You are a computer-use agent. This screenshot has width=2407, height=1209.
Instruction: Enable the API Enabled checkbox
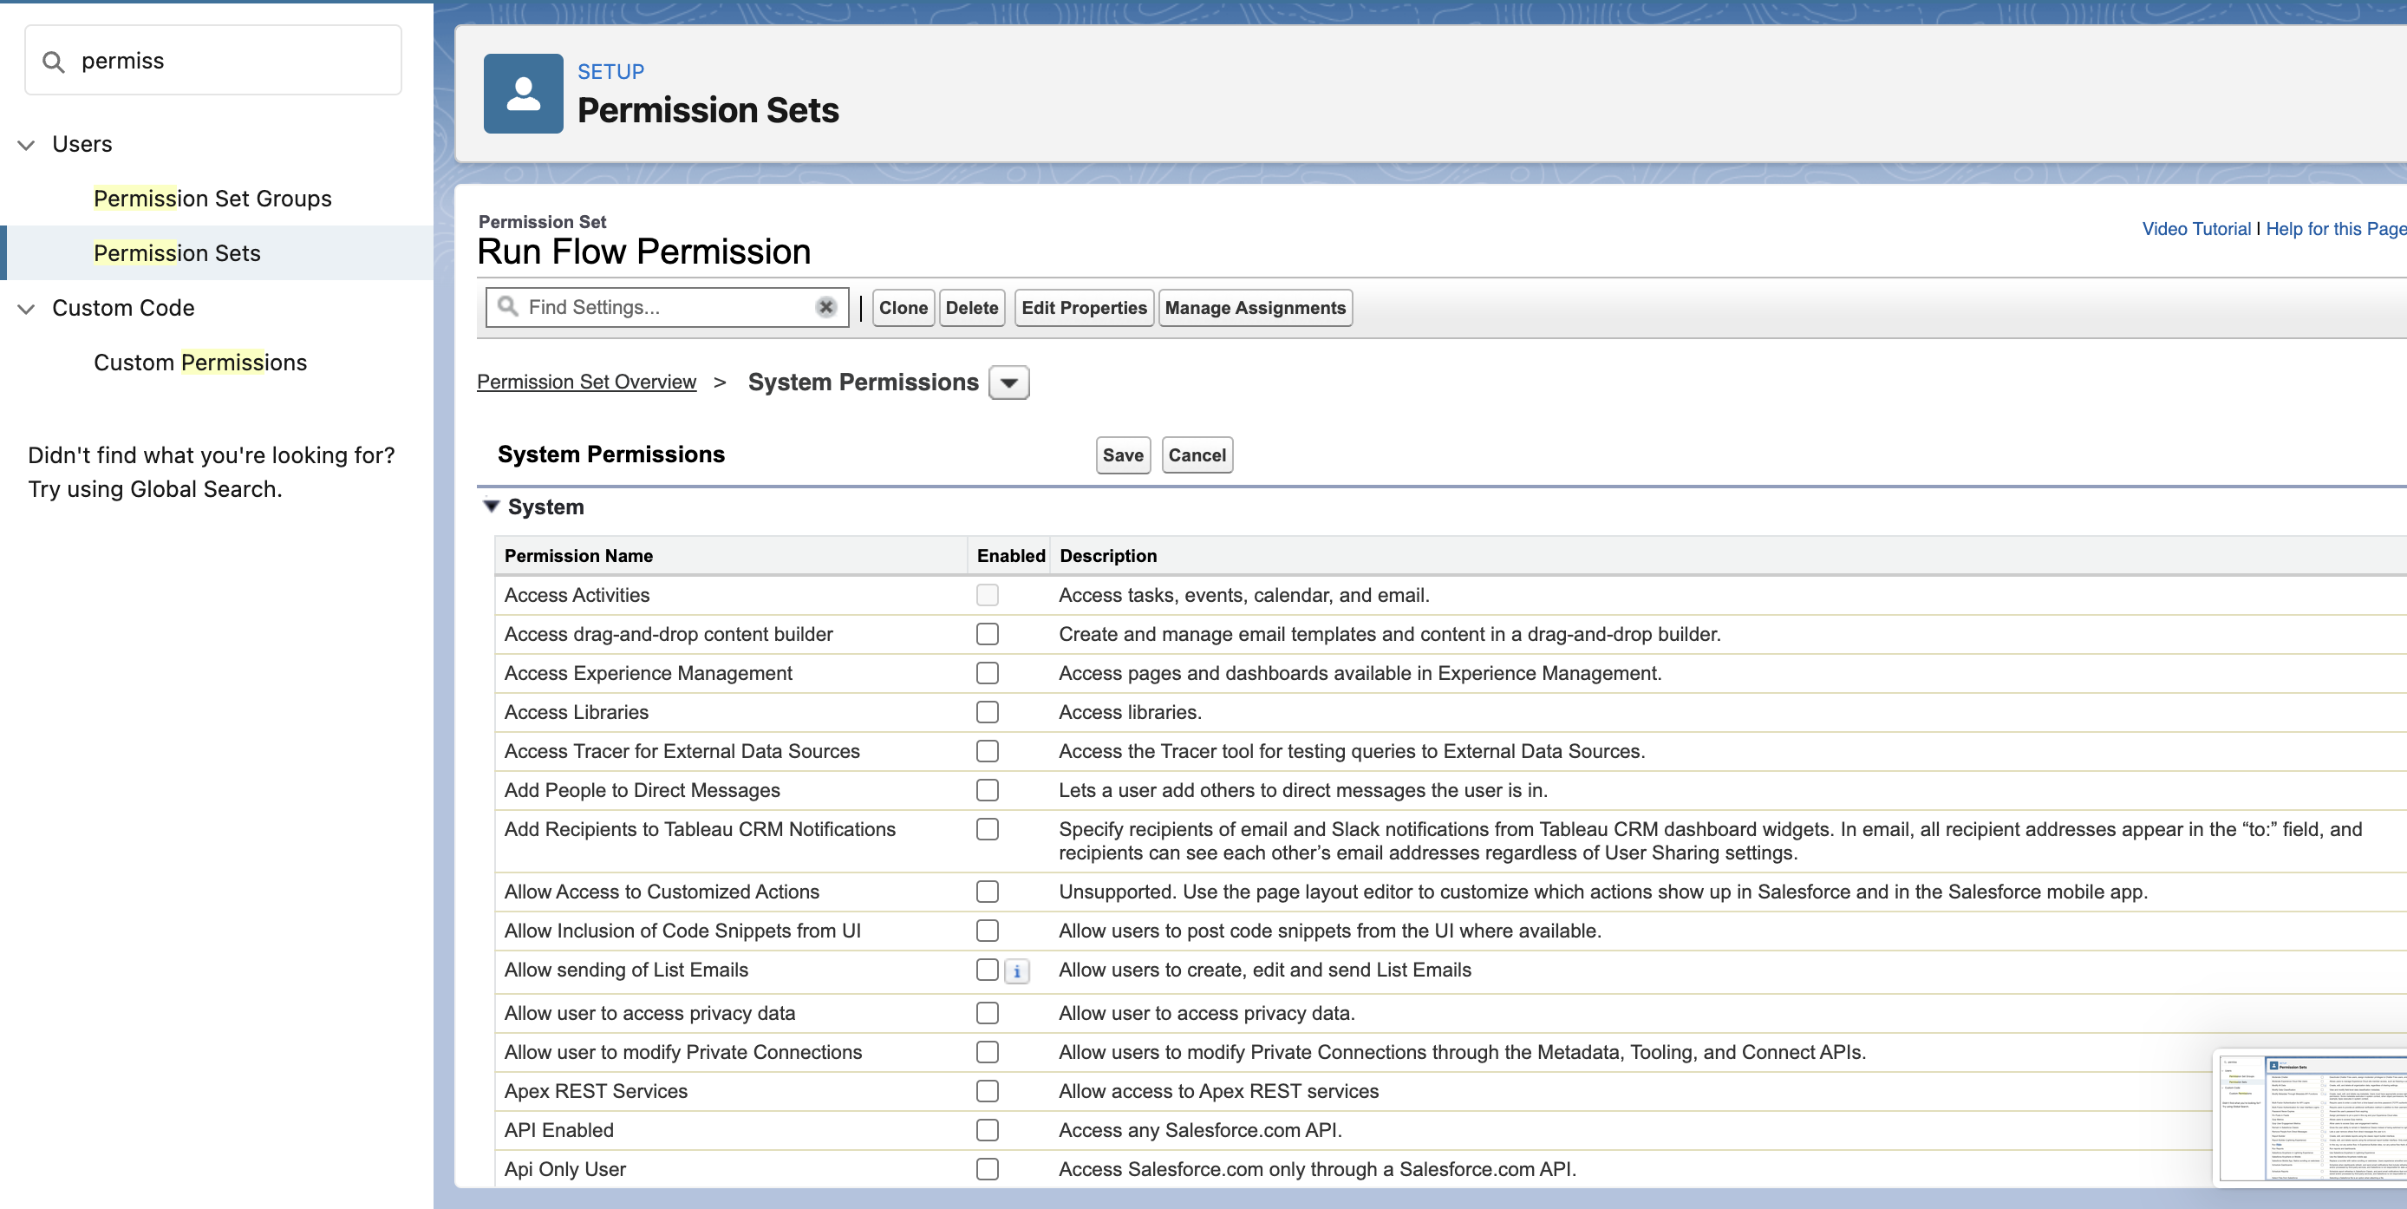pyautogui.click(x=987, y=1131)
